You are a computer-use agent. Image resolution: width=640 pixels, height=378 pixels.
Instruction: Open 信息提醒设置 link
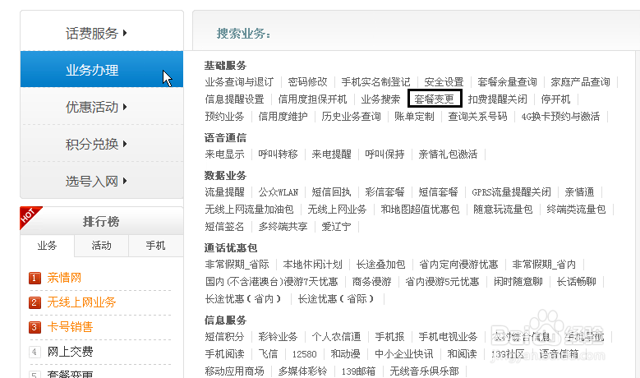pyautogui.click(x=234, y=99)
